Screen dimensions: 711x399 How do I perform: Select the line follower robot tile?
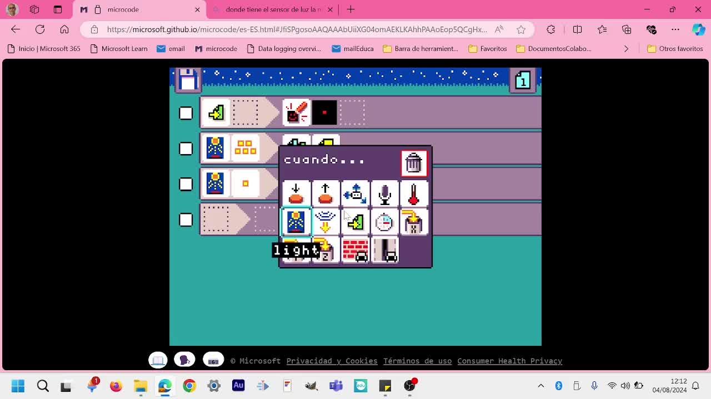click(384, 251)
